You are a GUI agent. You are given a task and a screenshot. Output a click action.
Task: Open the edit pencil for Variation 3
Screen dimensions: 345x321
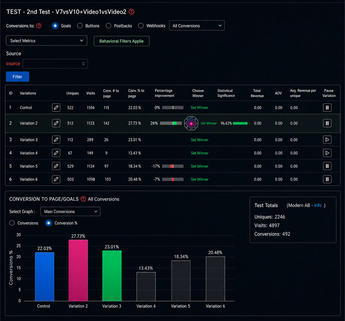click(x=56, y=140)
